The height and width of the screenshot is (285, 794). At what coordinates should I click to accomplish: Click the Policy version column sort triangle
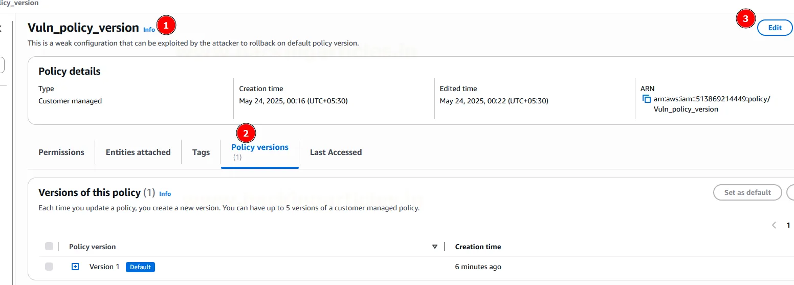coord(435,247)
